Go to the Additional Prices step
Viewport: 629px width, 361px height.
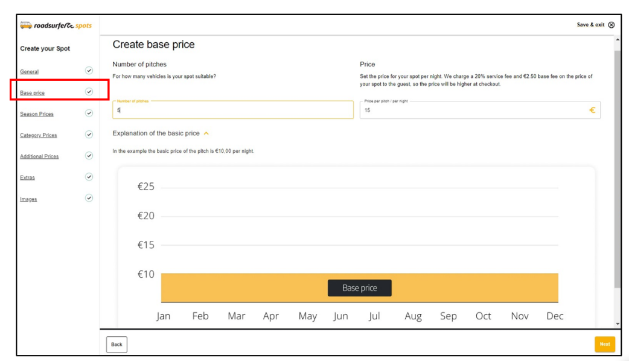point(39,156)
